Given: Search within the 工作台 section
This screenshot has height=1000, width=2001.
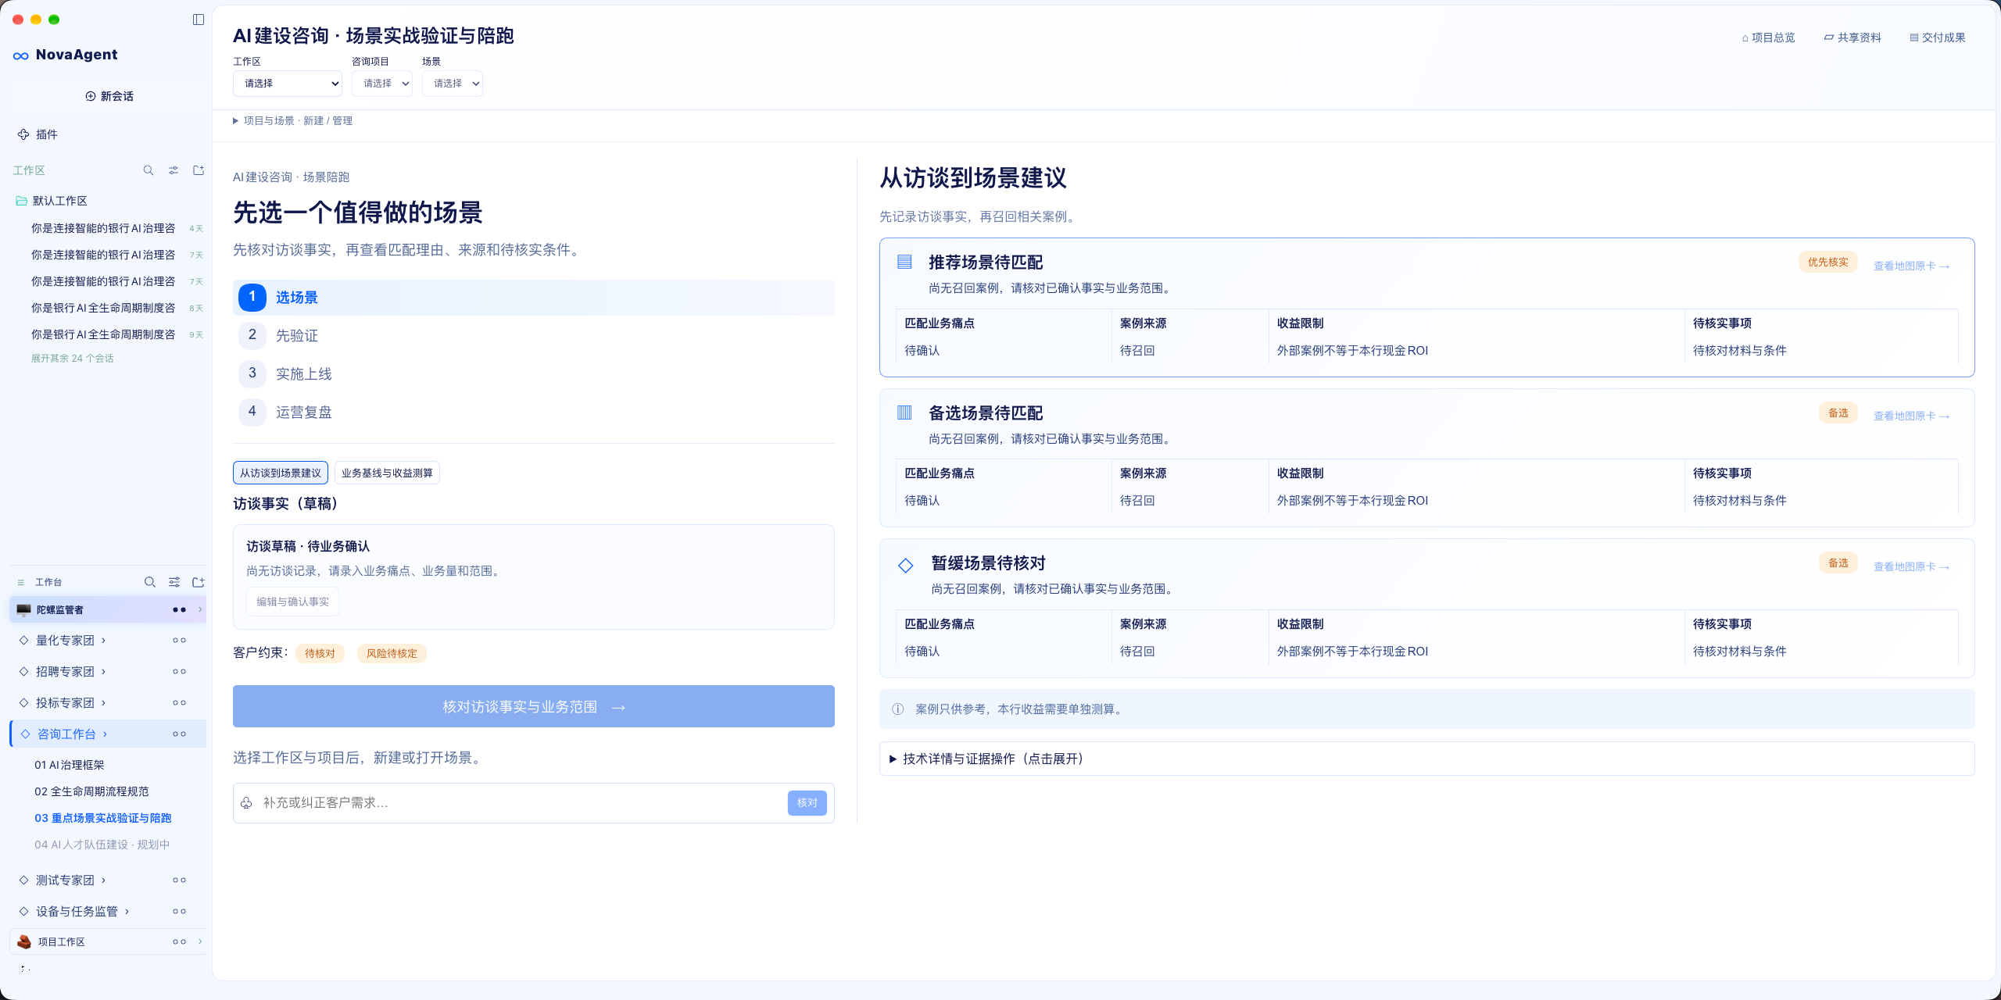Looking at the screenshot, I should [150, 582].
